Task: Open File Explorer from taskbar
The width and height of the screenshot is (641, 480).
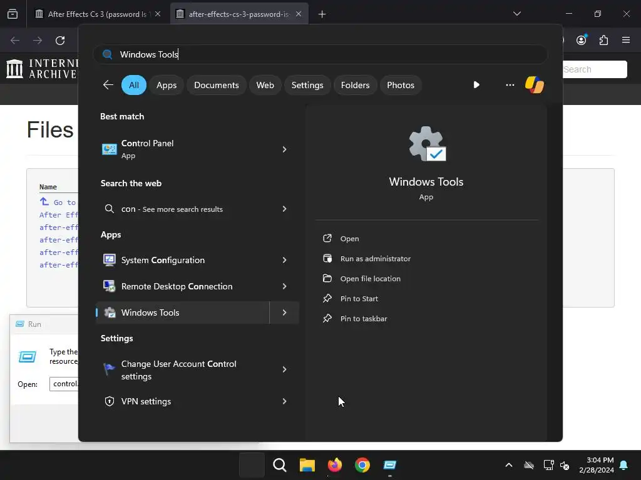Action: [307, 465]
